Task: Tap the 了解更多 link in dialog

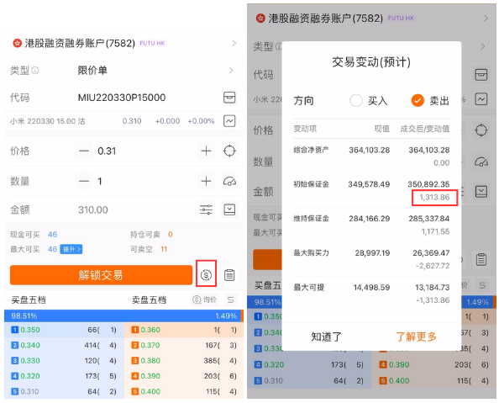Action: 417,337
